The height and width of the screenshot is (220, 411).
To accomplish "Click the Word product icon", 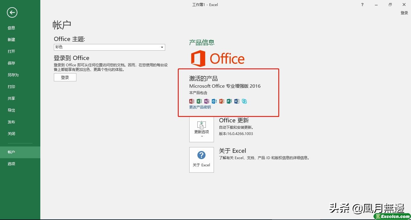I will tap(237, 101).
